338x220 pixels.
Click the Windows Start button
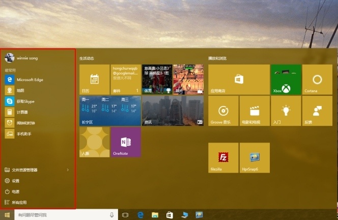tap(7, 215)
